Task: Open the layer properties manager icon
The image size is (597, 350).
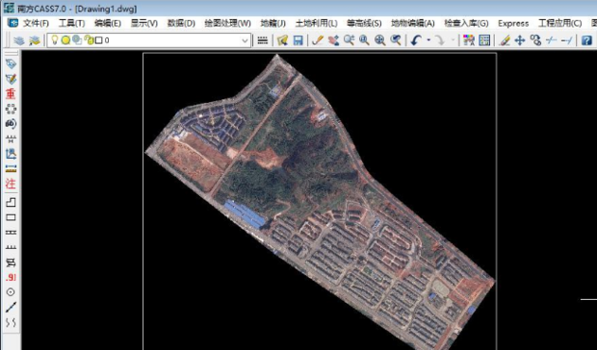Action: click(x=18, y=40)
